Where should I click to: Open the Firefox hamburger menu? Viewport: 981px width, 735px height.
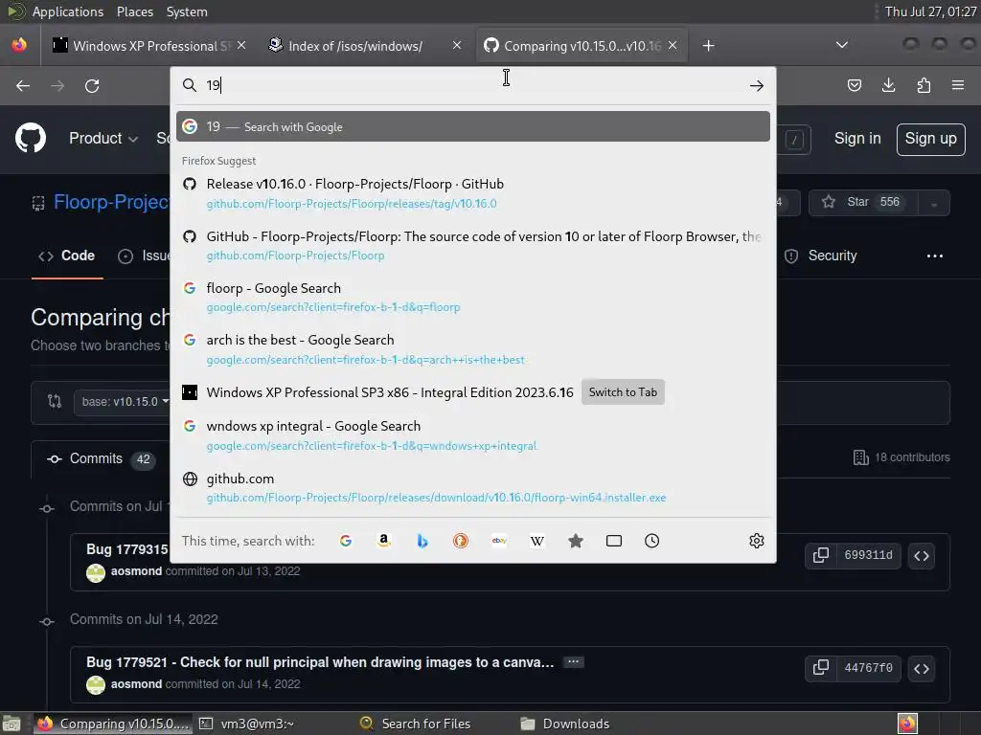(958, 85)
